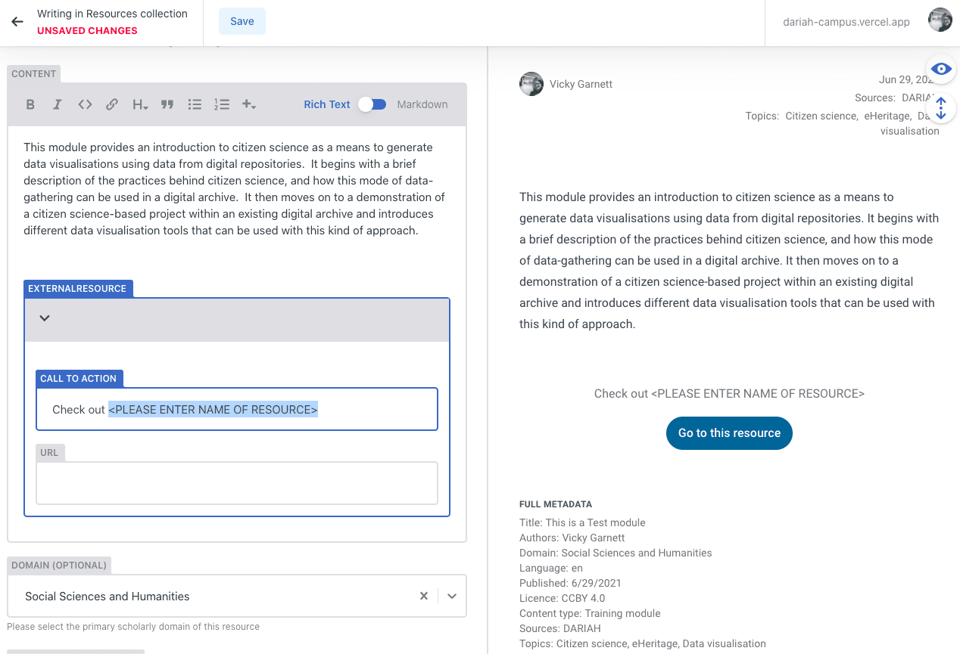This screenshot has width=960, height=654.
Task: Toggle Rich Text / Markdown switch
Action: pos(372,104)
